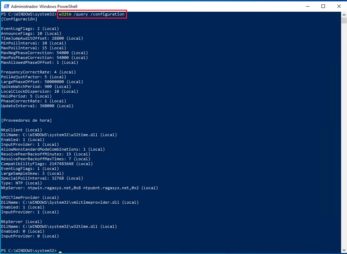This screenshot has height=254, width=347.
Task: Click the [Configuración] section header
Action: pyautogui.click(x=17, y=19)
